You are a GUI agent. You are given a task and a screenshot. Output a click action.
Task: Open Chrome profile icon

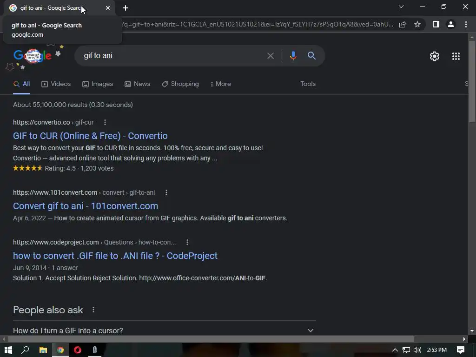point(451,24)
